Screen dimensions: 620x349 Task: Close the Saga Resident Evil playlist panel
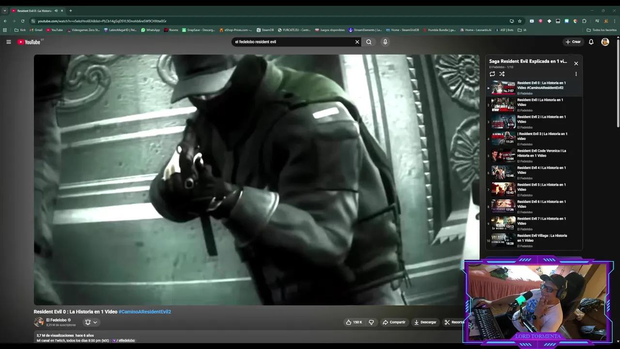pos(576,63)
